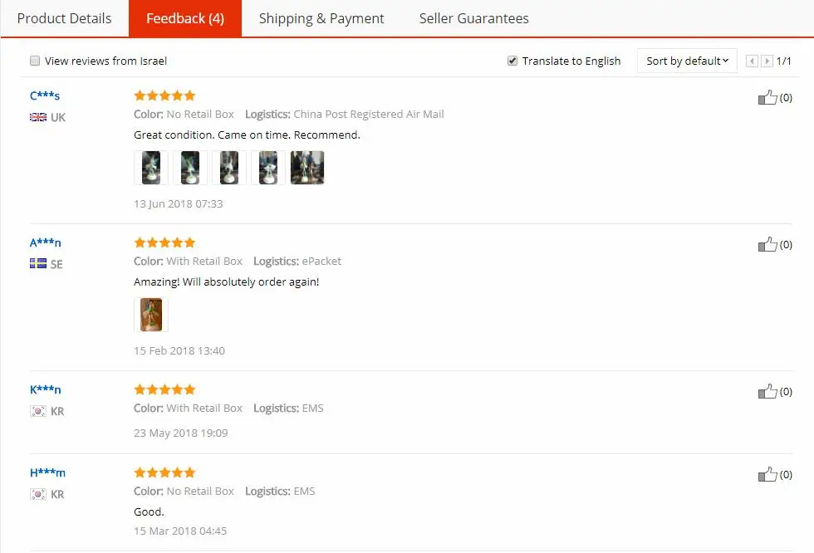Switch to Product Details tab
814x553 pixels.
65,18
